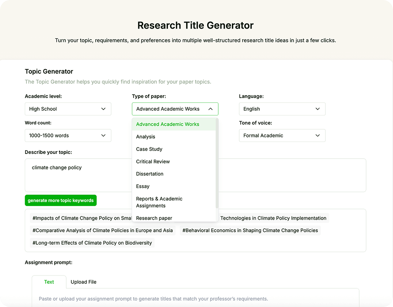Select Dissertation in the list
This screenshot has height=307, width=393.
150,174
